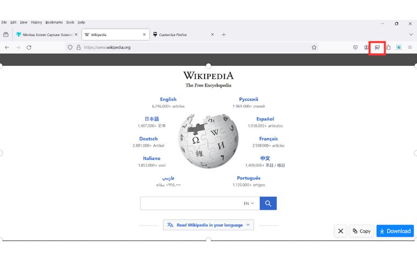Image resolution: width=417 pixels, height=261 pixels.
Task: Go forward to the next page
Action: pyautogui.click(x=18, y=48)
